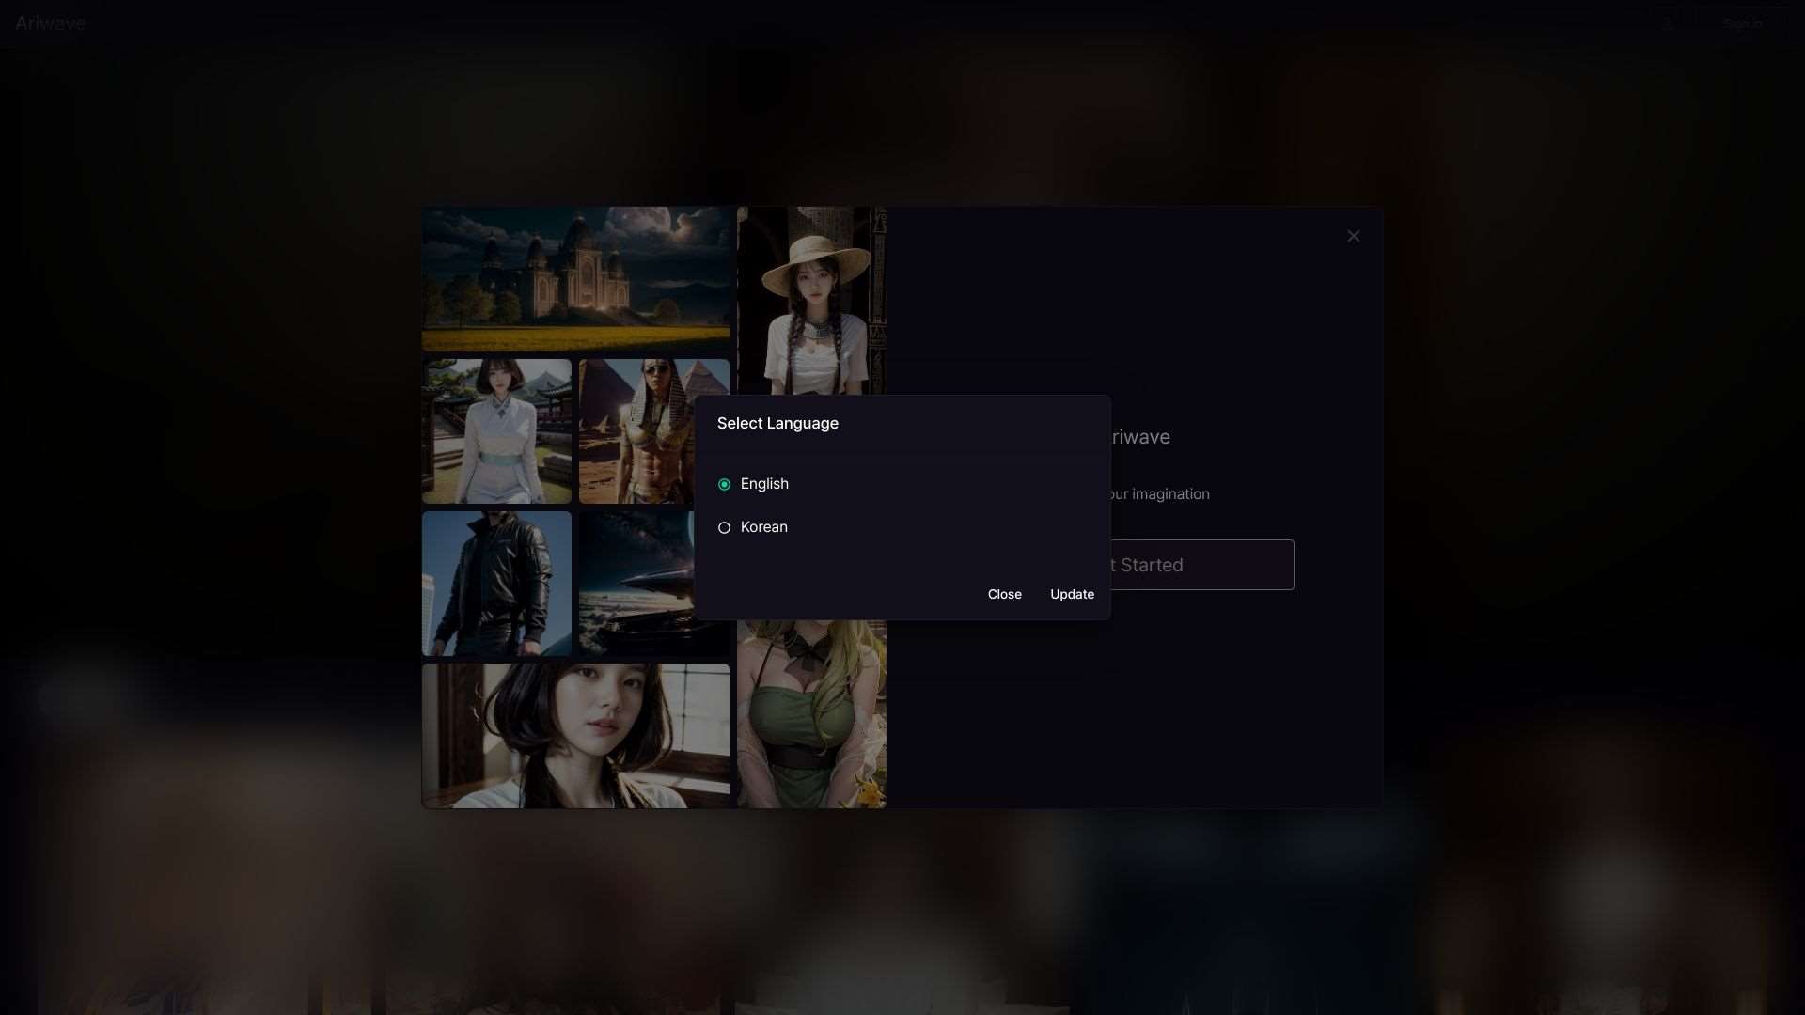This screenshot has height=1015, width=1805.
Task: Click the Sign in button in the header
Action: point(1742,23)
